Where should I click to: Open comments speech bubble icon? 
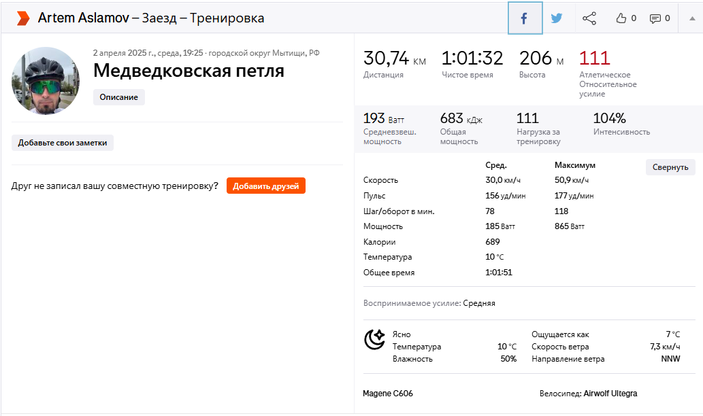click(655, 18)
